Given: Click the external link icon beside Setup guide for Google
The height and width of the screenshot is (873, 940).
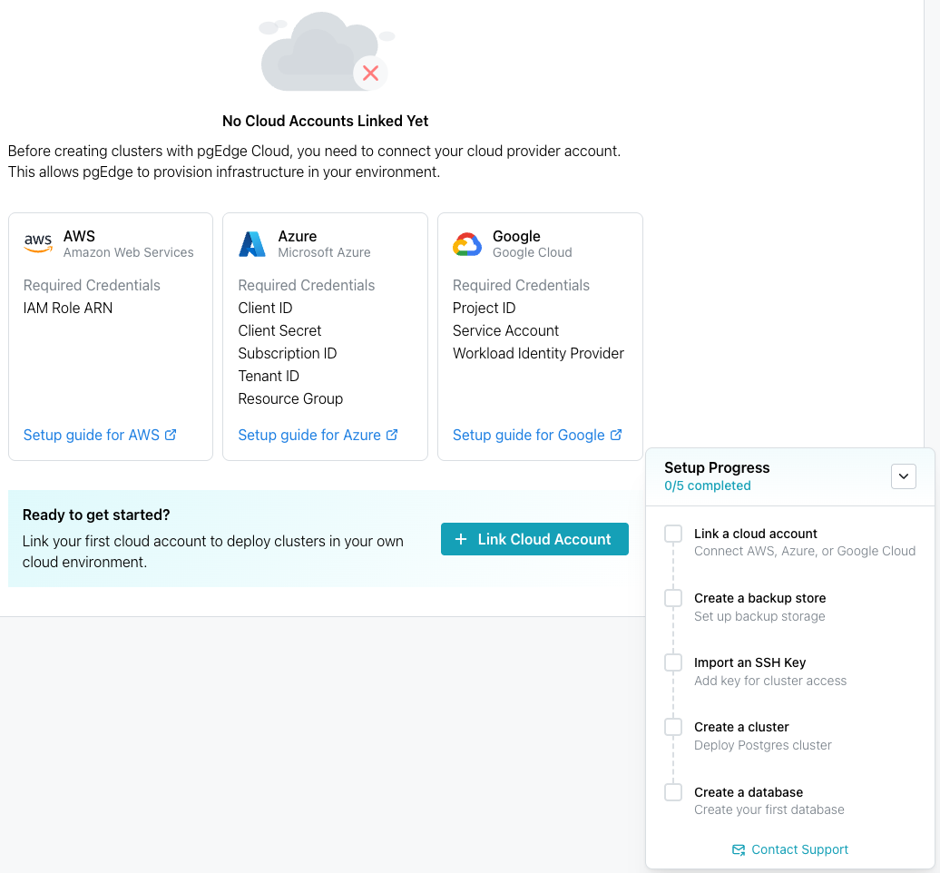Looking at the screenshot, I should click(x=617, y=434).
